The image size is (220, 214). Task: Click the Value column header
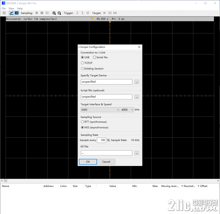107,186
